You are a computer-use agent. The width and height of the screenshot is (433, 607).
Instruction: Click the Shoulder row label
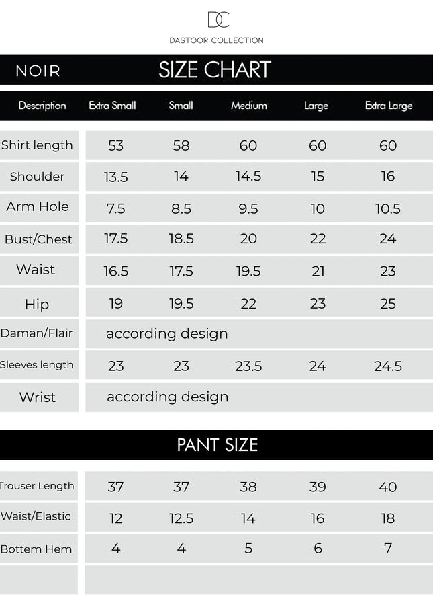pos(38,177)
